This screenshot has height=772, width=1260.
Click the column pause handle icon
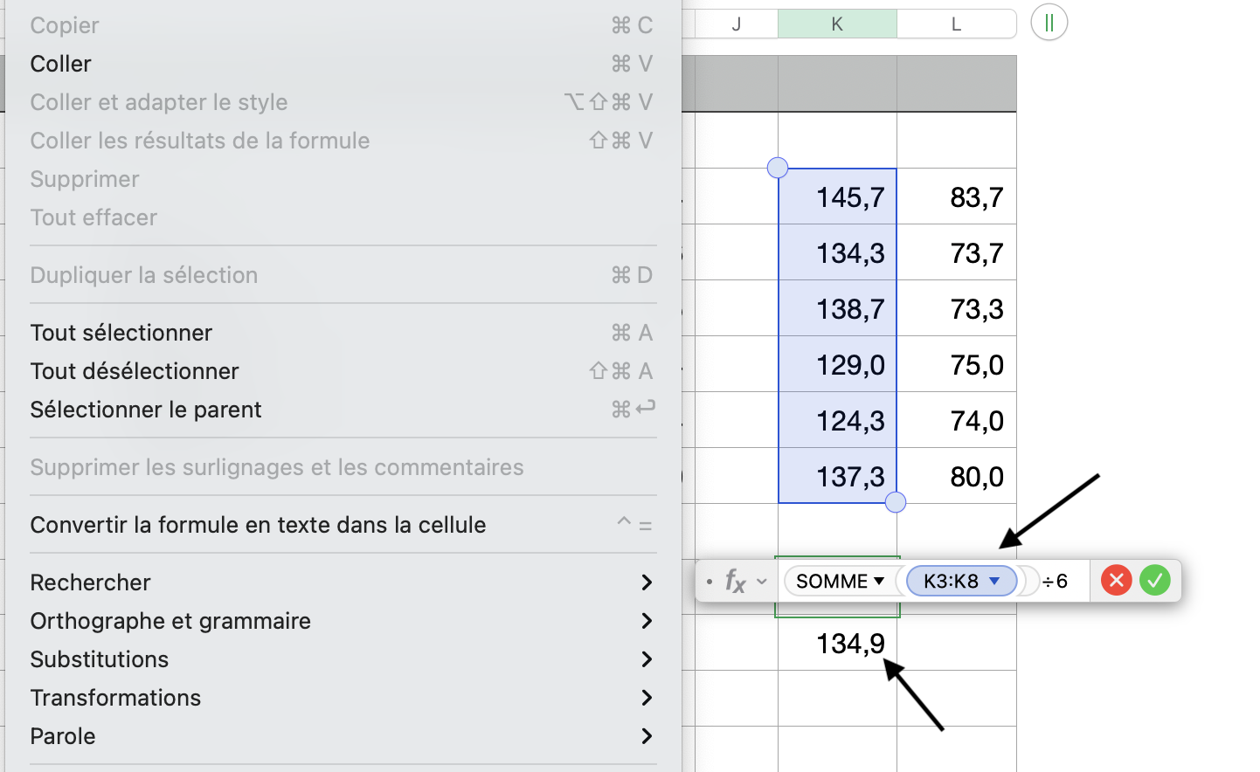(x=1049, y=23)
